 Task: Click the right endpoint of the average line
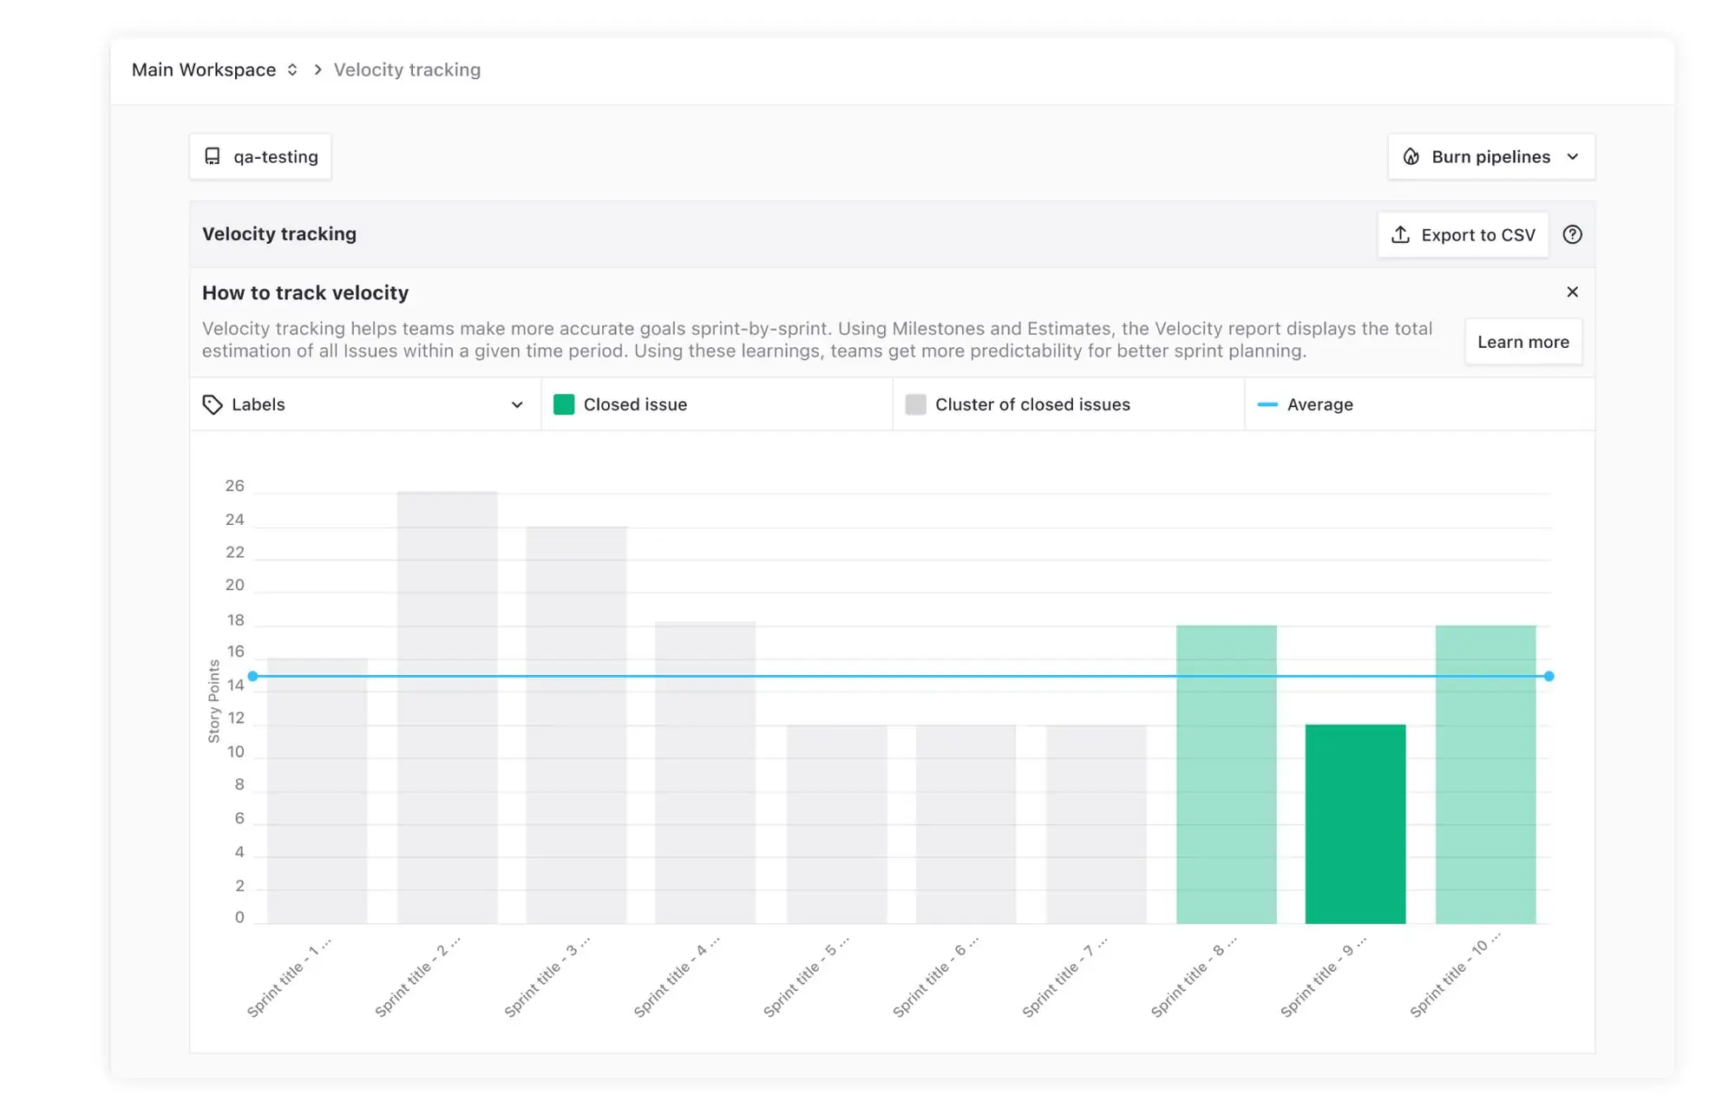[x=1549, y=676]
